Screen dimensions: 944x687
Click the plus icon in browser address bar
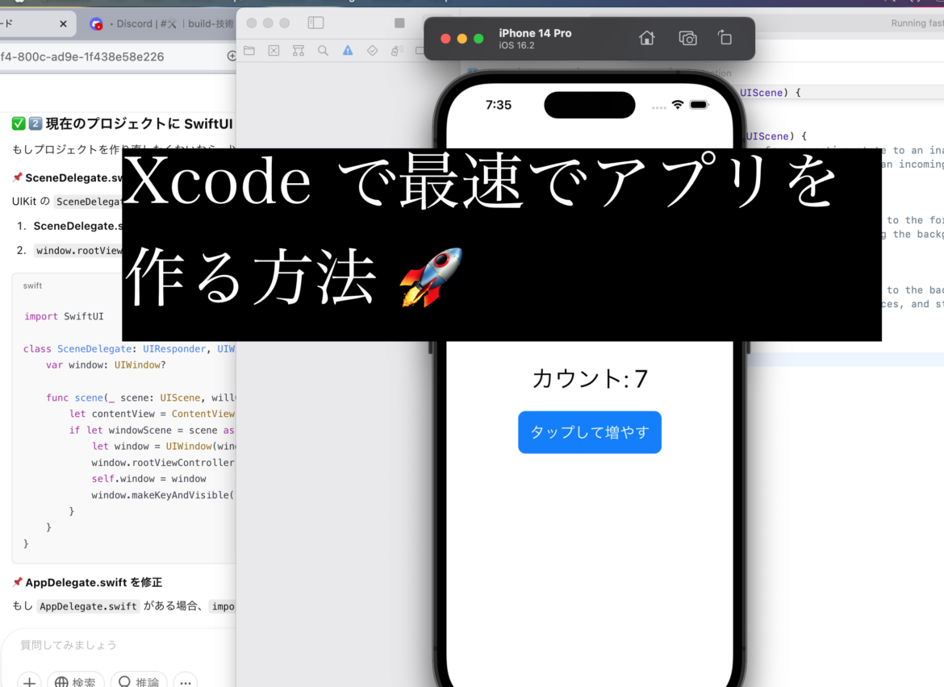point(232,56)
